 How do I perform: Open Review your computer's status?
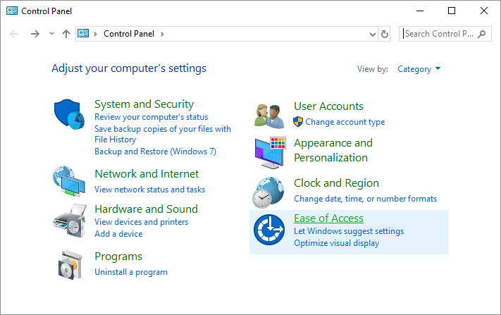[x=151, y=117]
